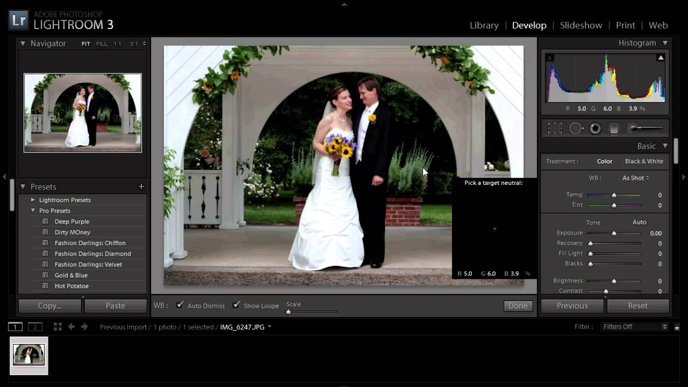
Task: Collapse the Presets panel
Action: point(23,187)
